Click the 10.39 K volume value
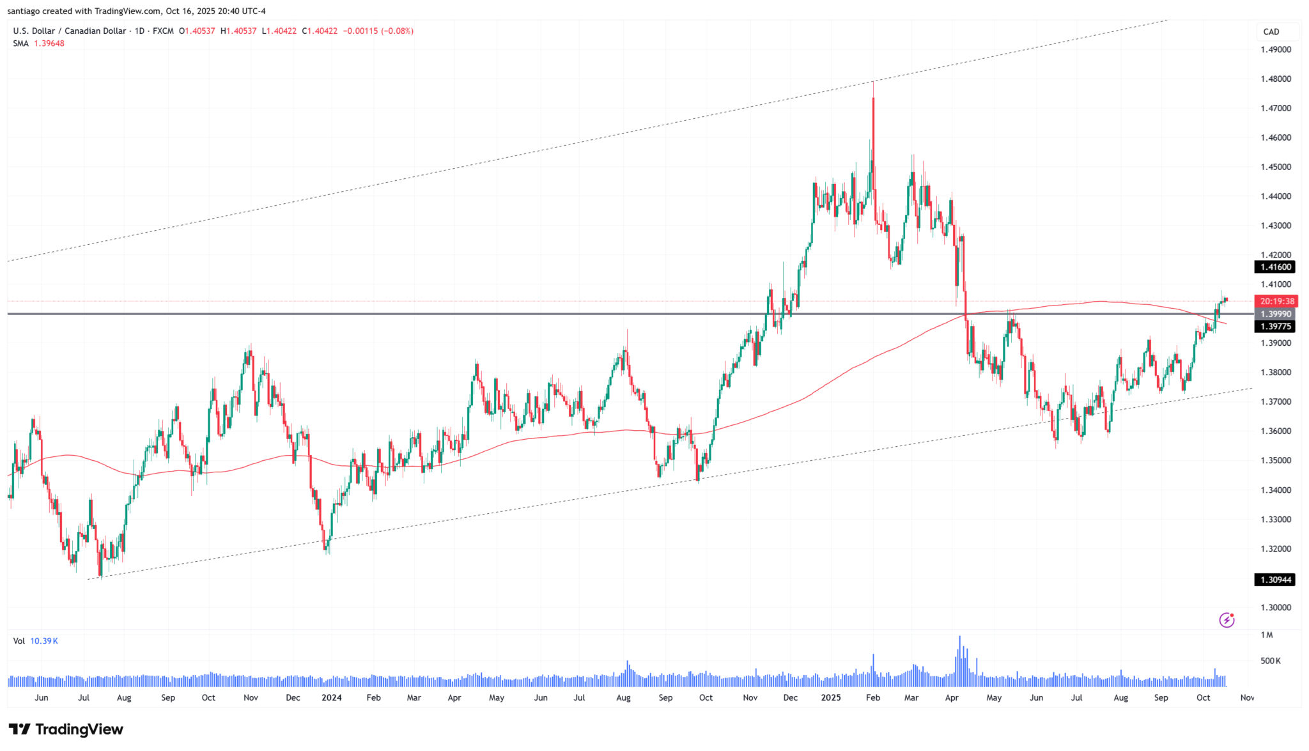The image size is (1309, 751). 44,640
